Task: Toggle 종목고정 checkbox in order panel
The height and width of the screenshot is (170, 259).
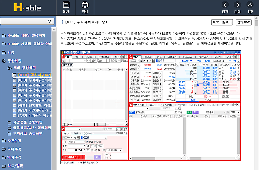Action: coord(118,133)
